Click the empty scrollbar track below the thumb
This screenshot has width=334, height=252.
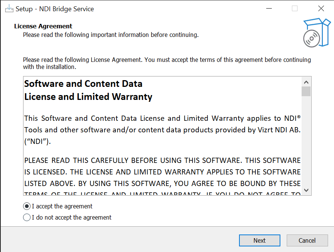[x=306, y=142]
